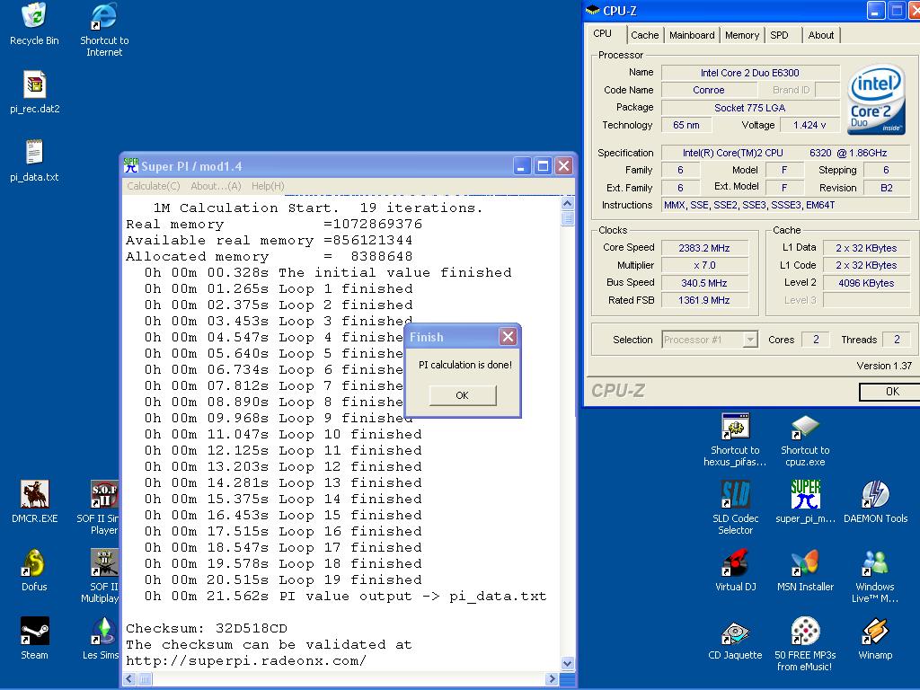Click the Super PI horizontal scroll thumb
Viewport: 920px width, 690px height.
point(145,679)
